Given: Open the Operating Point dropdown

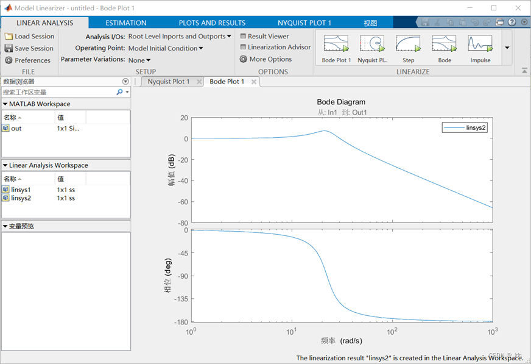Looking at the screenshot, I should (166, 48).
